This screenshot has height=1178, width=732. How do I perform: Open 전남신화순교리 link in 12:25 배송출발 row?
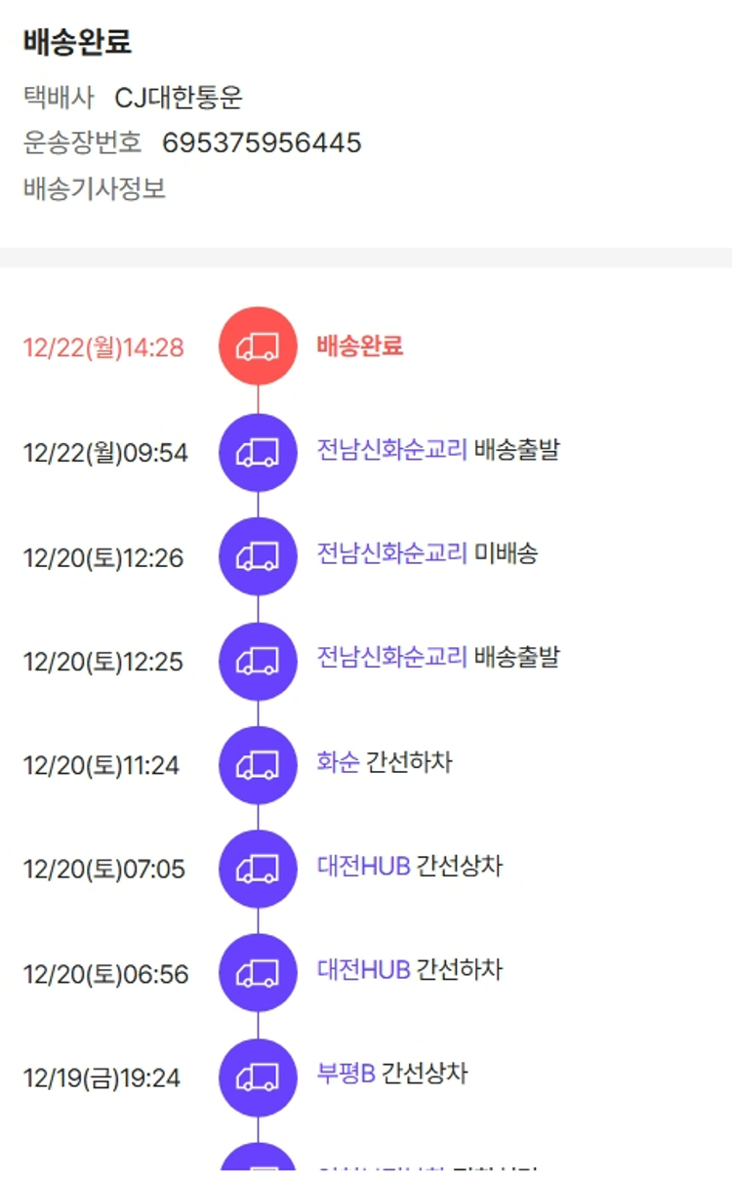tap(392, 658)
